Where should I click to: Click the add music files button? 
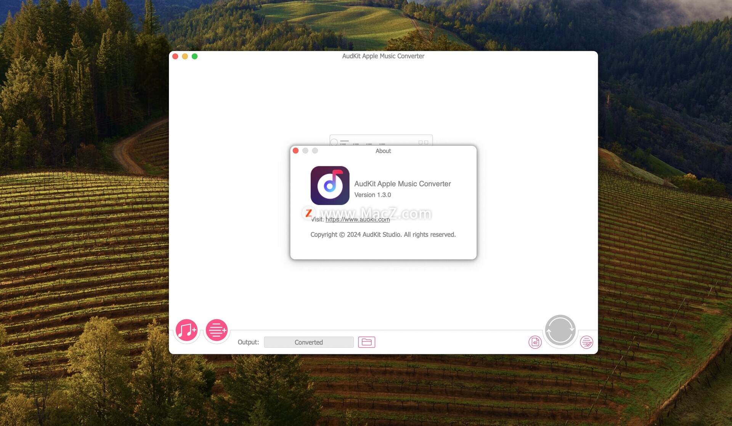[x=186, y=330]
